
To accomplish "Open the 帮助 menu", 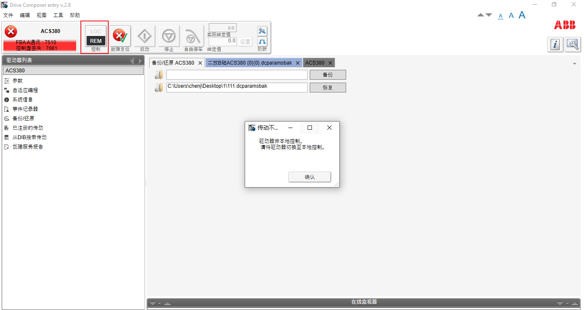I will (x=75, y=15).
